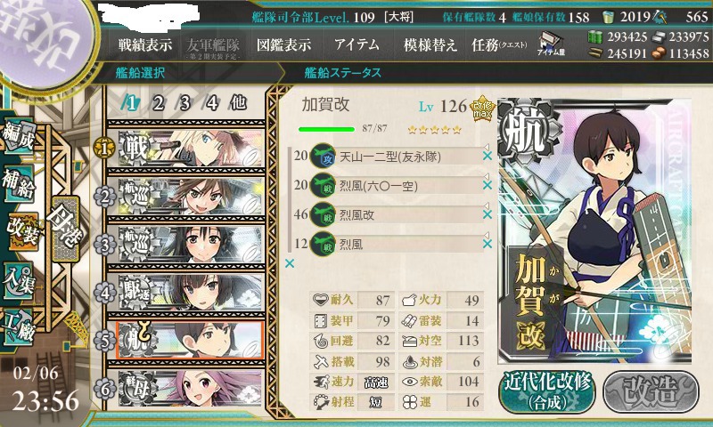
Task: Open the 戦績表示 records menu
Action: click(x=145, y=44)
